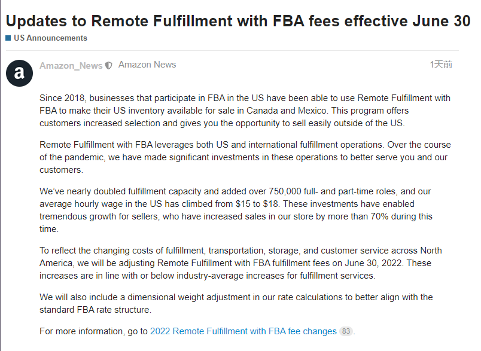Click the For more information text

pyautogui.click(x=93, y=331)
